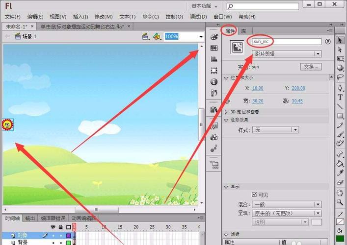Collapse the 位置和大小 section
This screenshot has width=347, height=245.
tap(226, 78)
